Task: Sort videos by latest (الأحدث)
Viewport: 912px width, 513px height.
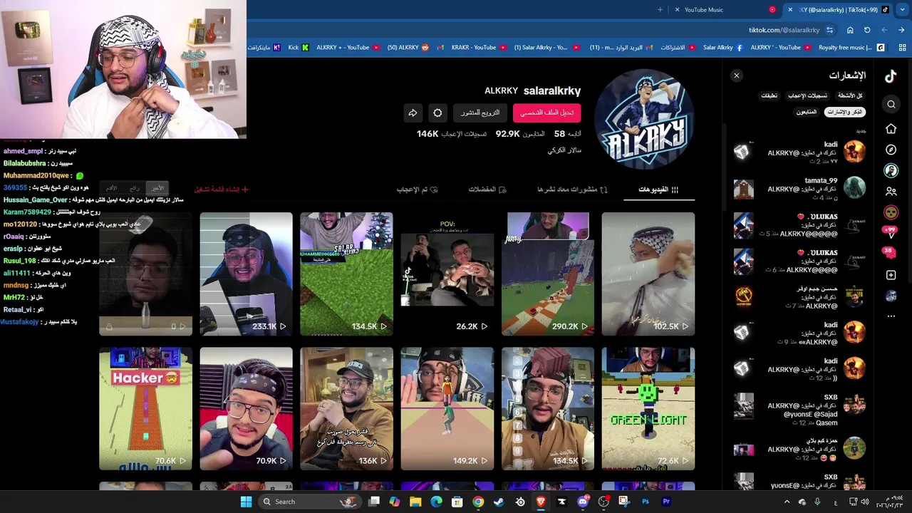Action: [156, 188]
